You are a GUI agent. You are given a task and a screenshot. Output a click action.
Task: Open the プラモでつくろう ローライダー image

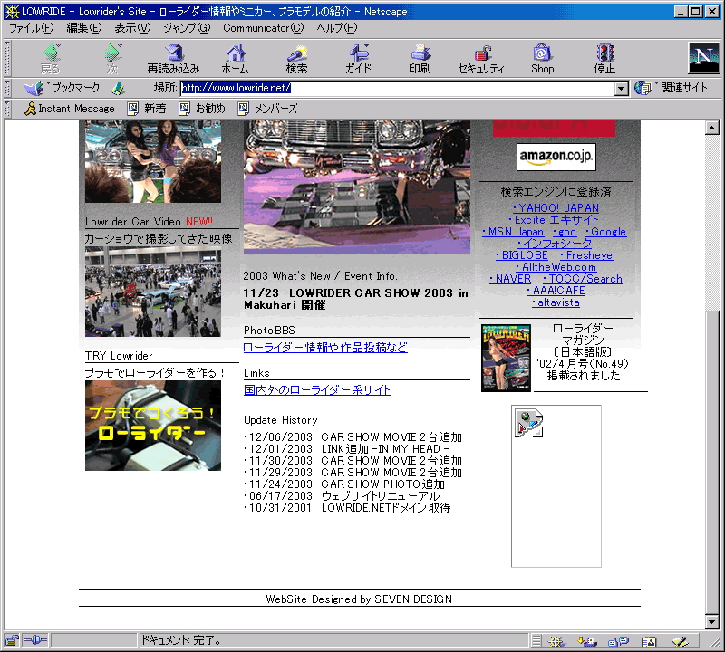(x=153, y=426)
